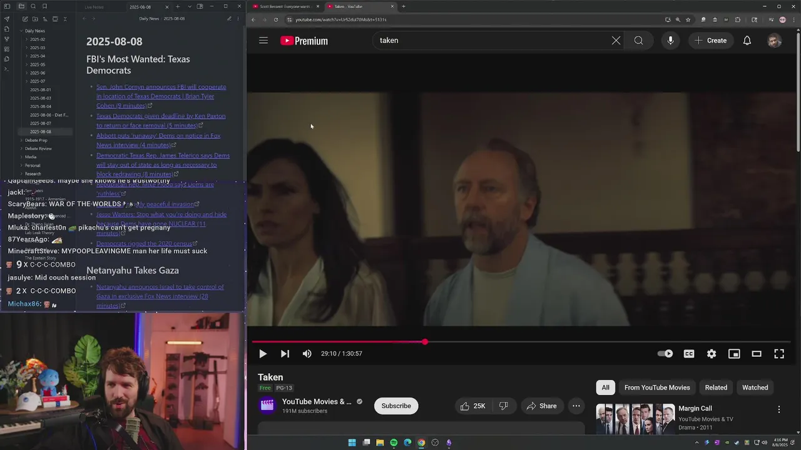Start voice search with microphone
The width and height of the screenshot is (801, 450).
tap(670, 41)
